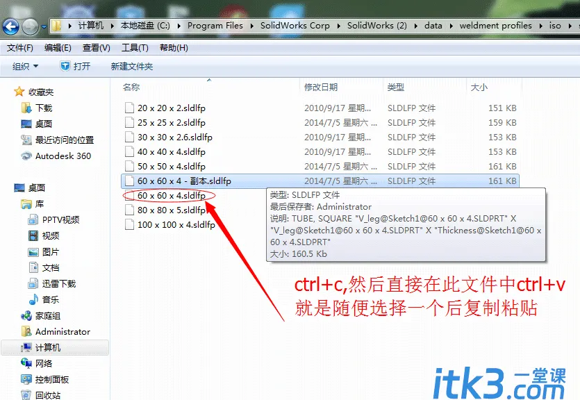The height and width of the screenshot is (400, 580).
Task: Select weldment profiles in the address breadcrumb
Action: (496, 26)
